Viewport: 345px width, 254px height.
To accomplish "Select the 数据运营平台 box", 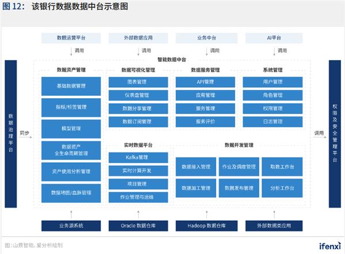I will (x=71, y=38).
